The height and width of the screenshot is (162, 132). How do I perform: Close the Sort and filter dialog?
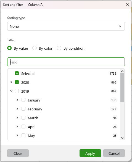click(127, 4)
